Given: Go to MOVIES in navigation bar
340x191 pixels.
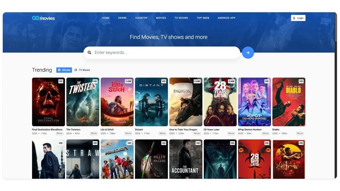Looking at the screenshot, I should (x=161, y=18).
